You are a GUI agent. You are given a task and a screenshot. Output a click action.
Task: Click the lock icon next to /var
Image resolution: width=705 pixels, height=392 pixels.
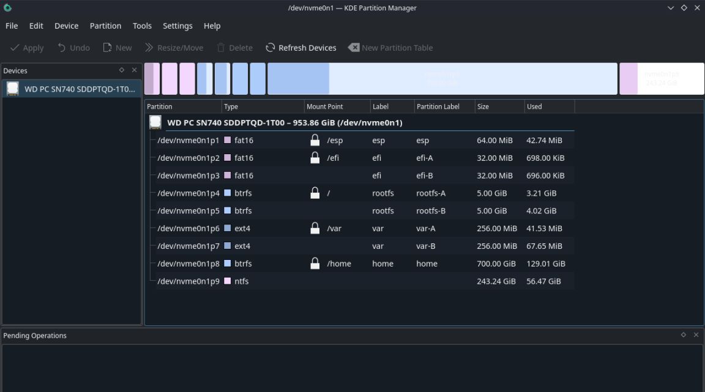pos(315,228)
